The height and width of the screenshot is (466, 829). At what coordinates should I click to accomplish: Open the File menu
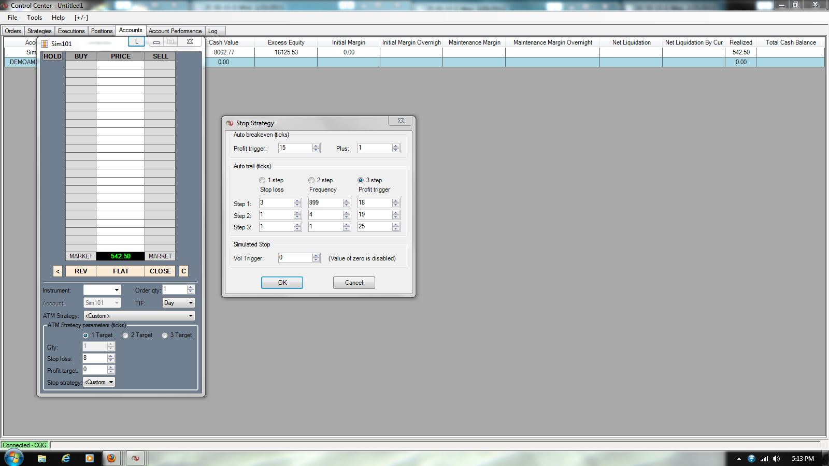click(12, 18)
